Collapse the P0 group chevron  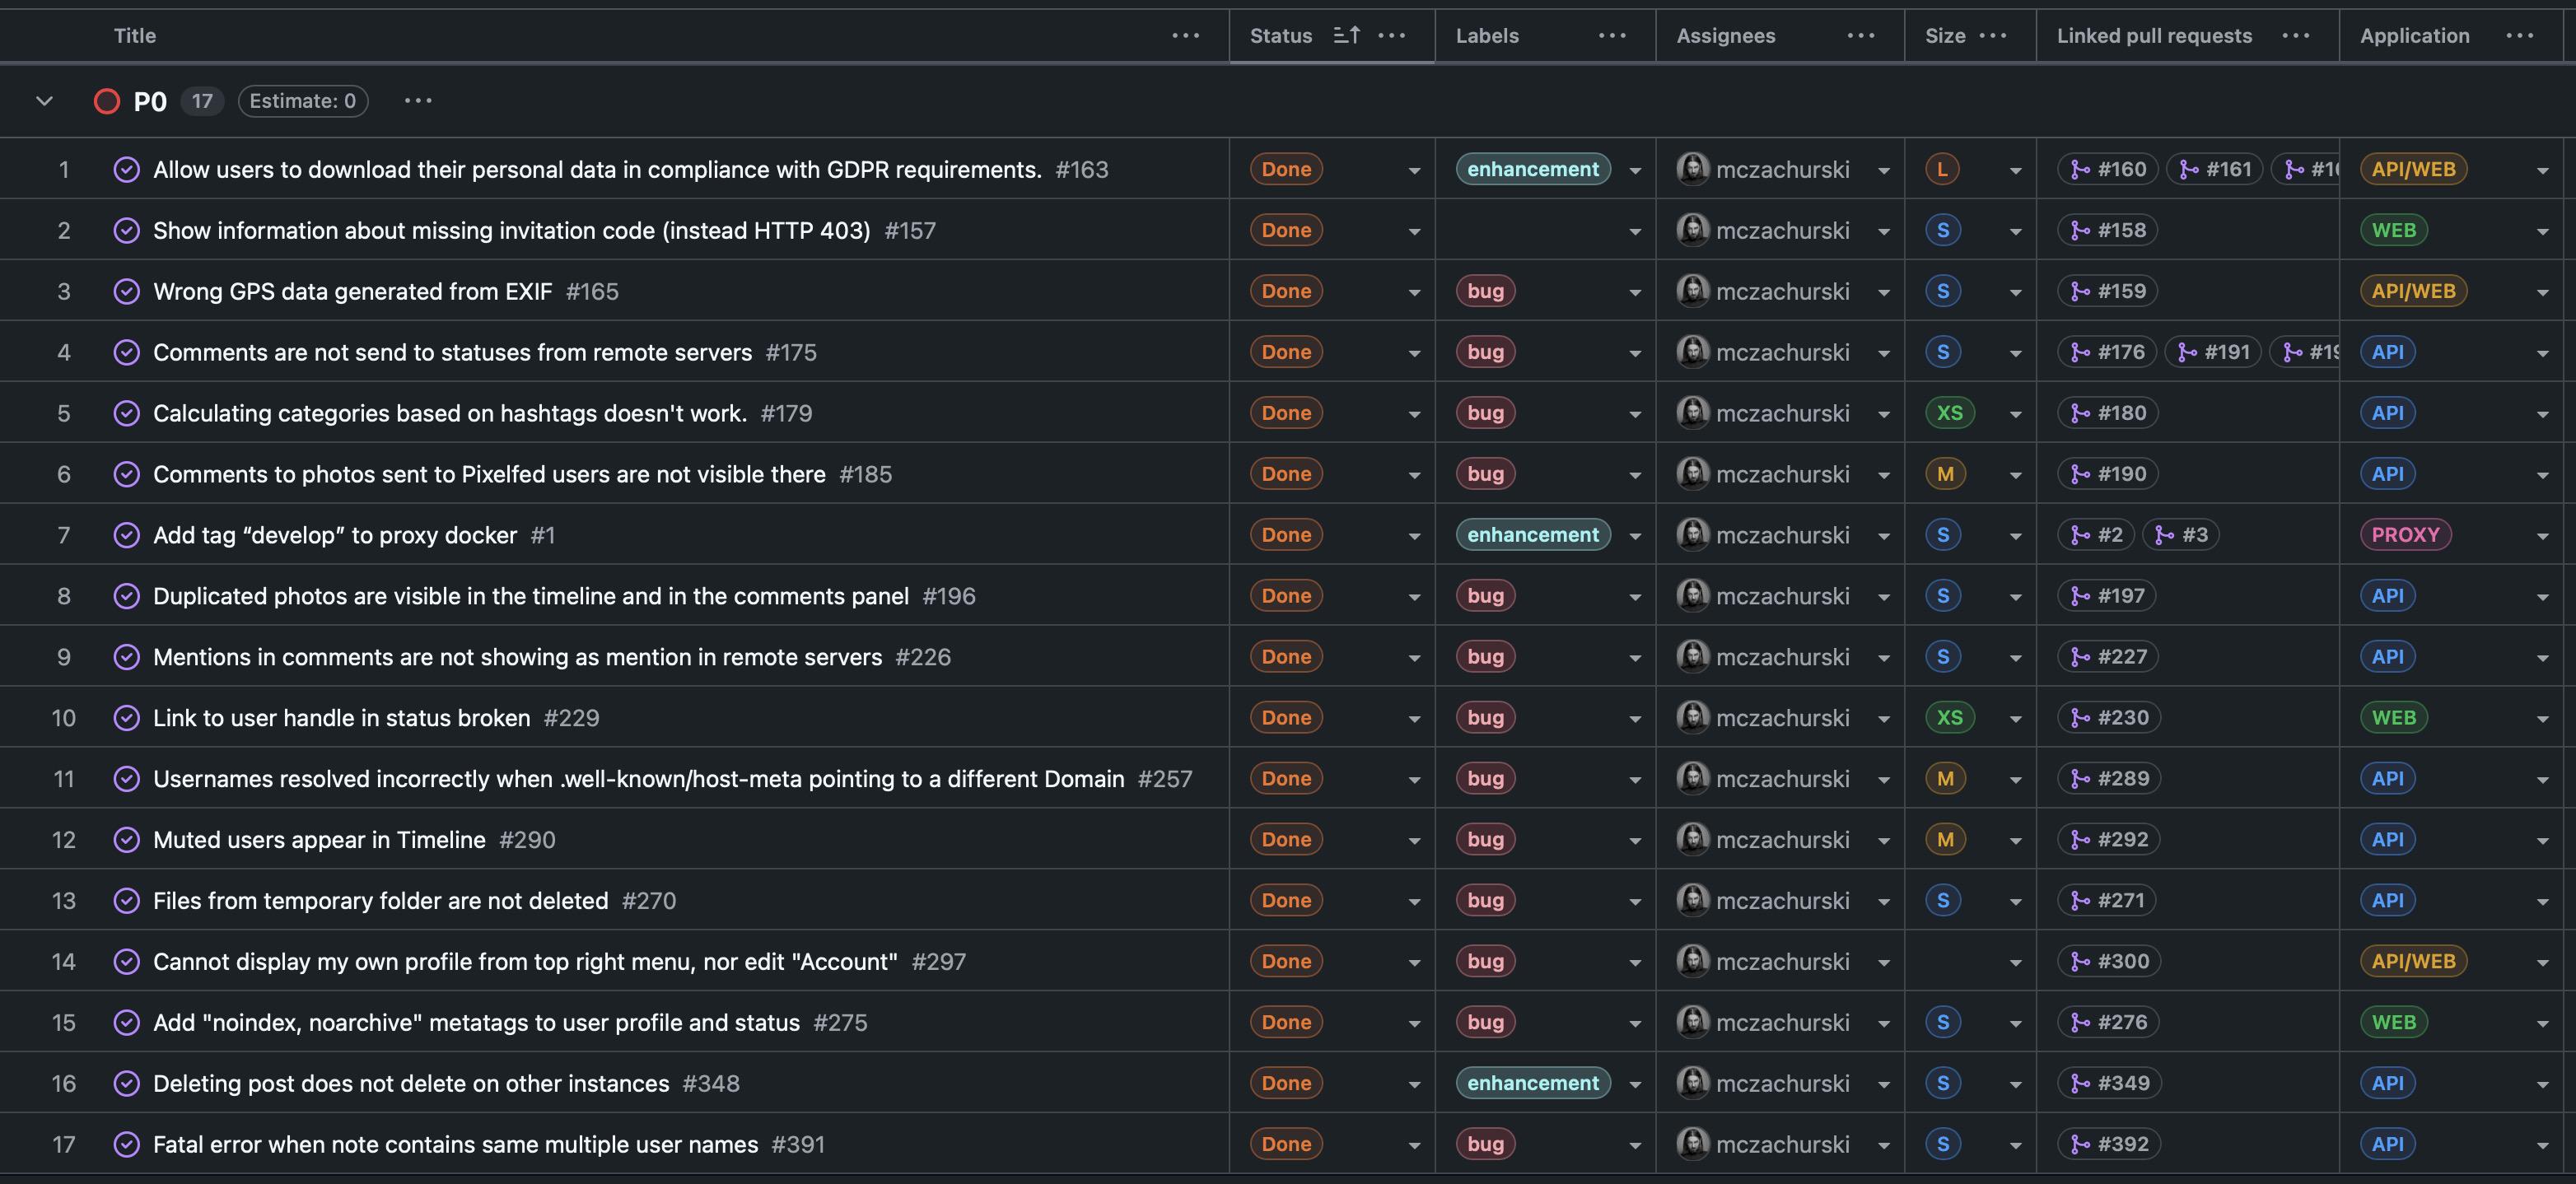click(44, 101)
